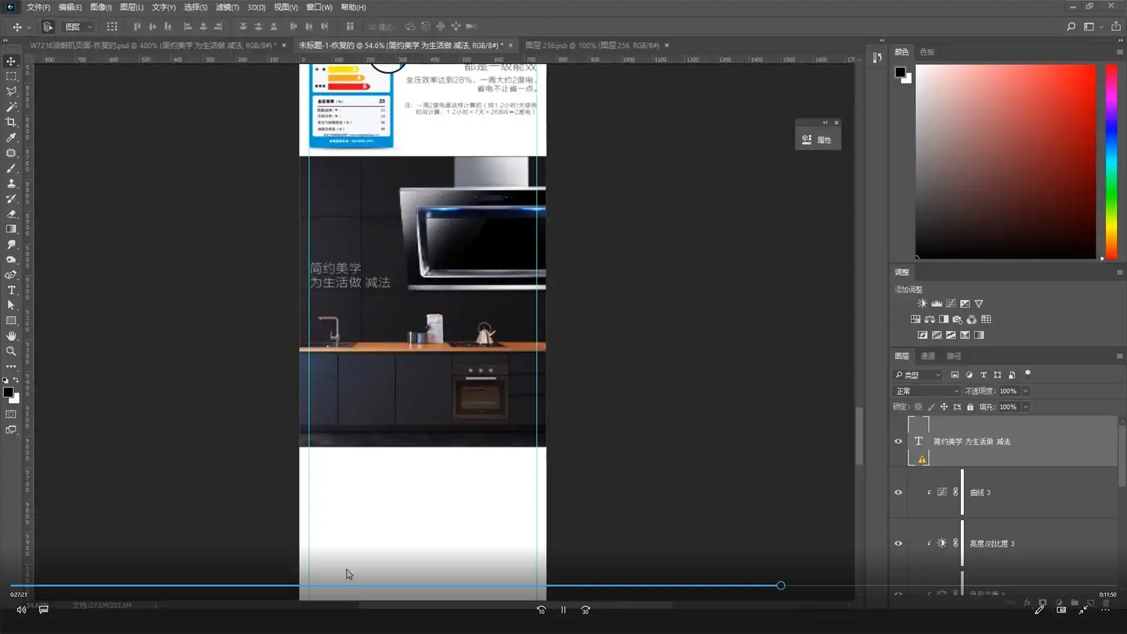Open the 属性 floating panel button
The image size is (1127, 634).
pos(818,140)
